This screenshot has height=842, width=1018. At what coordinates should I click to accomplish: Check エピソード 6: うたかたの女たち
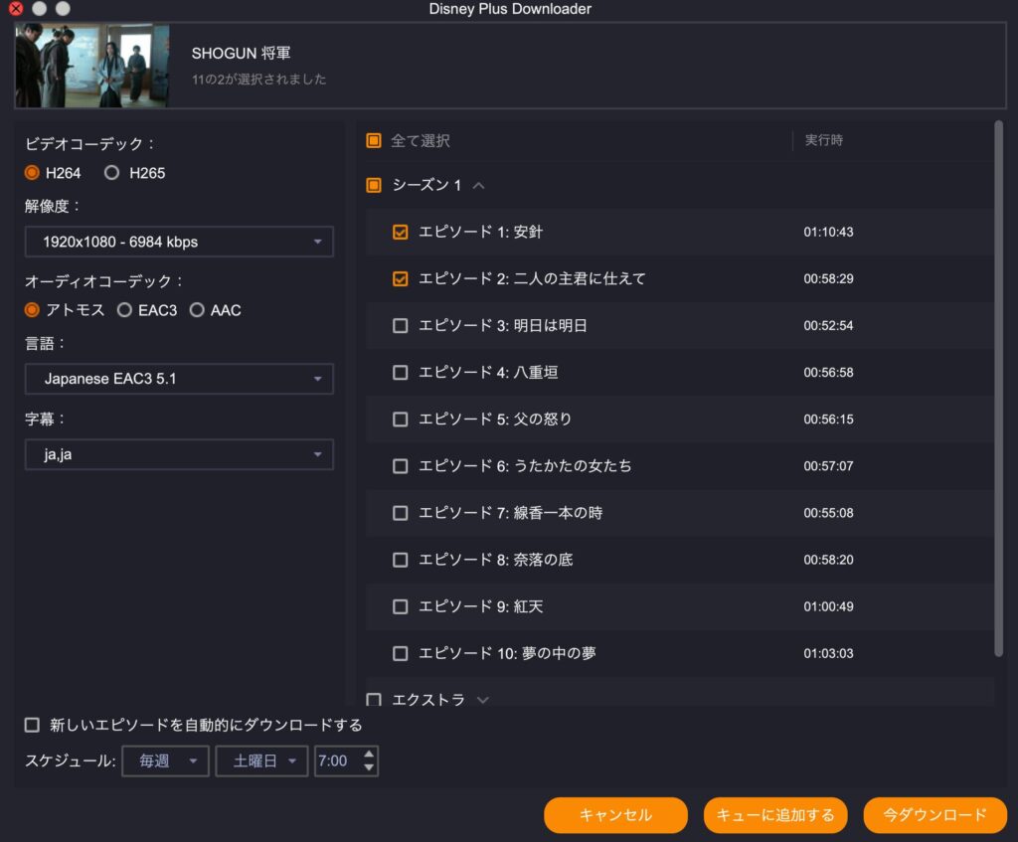click(x=401, y=466)
